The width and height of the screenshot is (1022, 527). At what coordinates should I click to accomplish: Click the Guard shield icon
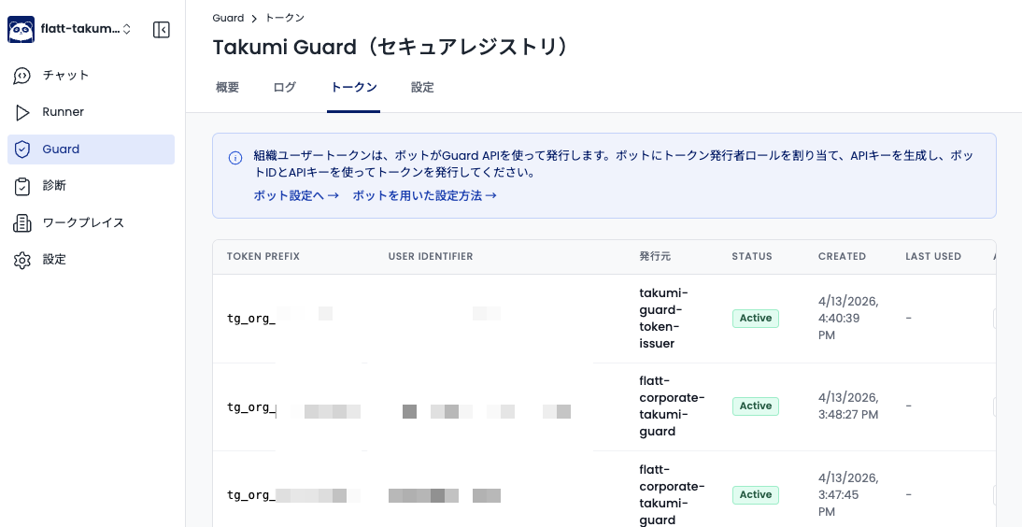click(x=22, y=150)
